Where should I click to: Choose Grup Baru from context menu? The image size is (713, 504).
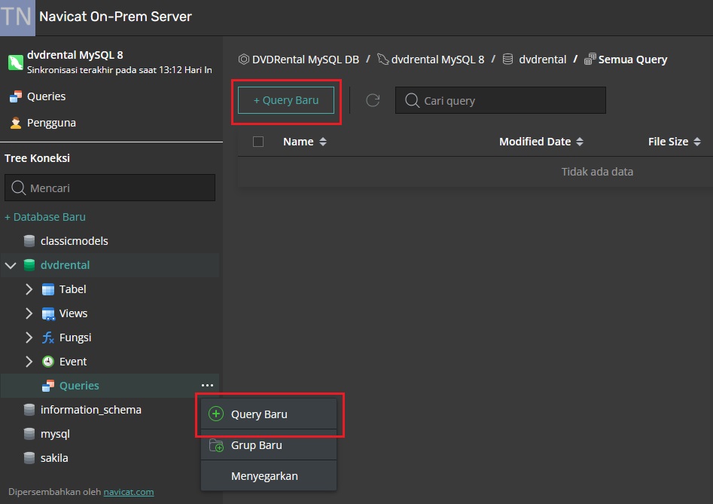[269, 445]
